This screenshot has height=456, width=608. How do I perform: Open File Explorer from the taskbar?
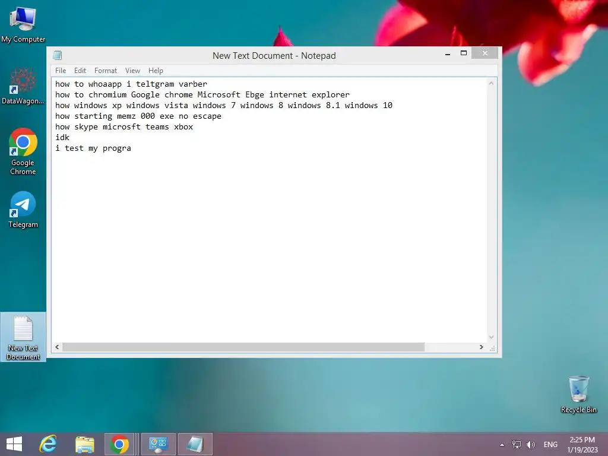[84, 444]
